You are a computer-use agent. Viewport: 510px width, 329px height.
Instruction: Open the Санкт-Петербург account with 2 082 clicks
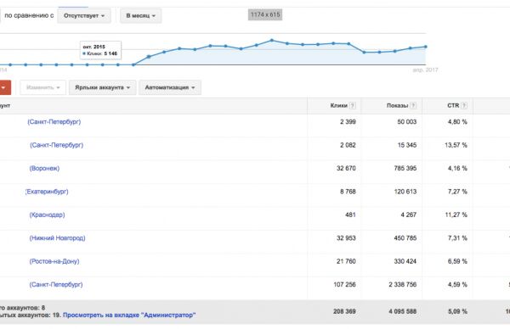click(57, 145)
